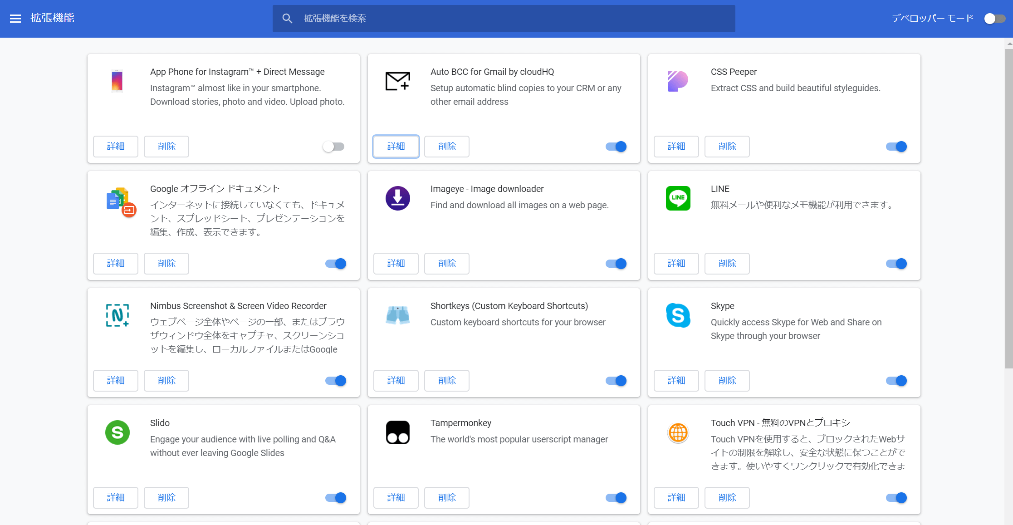
Task: Open Skype extension details
Action: (676, 381)
